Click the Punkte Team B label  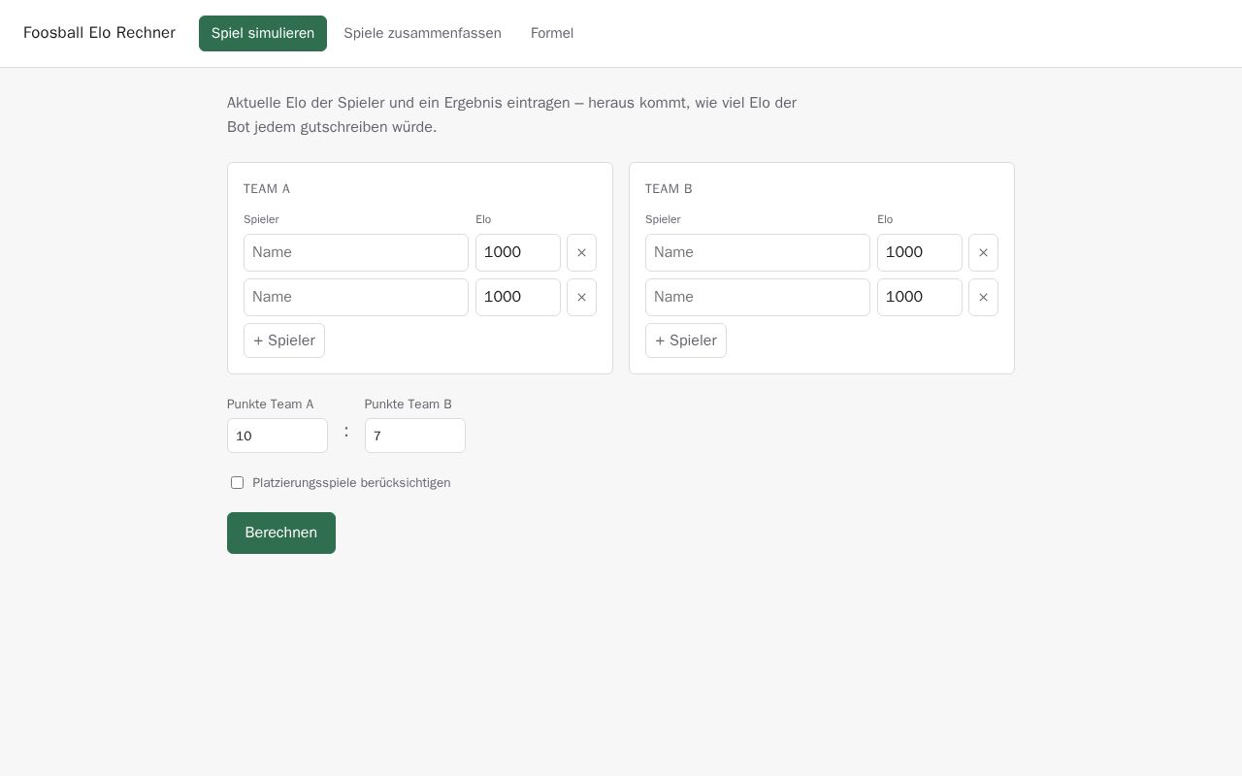click(409, 404)
